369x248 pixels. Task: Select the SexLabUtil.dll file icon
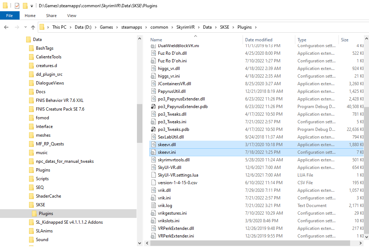tap(153, 137)
